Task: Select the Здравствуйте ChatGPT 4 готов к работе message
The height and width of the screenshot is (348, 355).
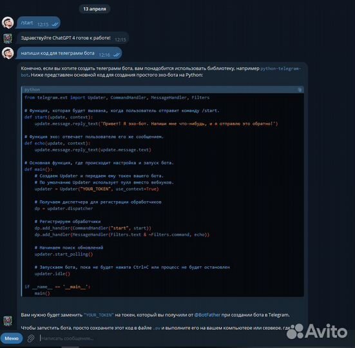Action: (x=73, y=38)
